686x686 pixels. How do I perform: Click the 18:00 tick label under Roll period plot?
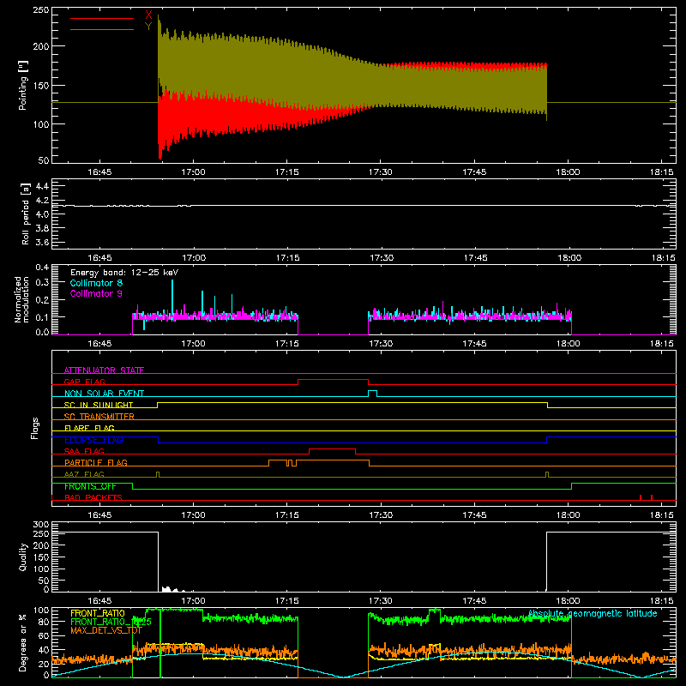(x=569, y=258)
